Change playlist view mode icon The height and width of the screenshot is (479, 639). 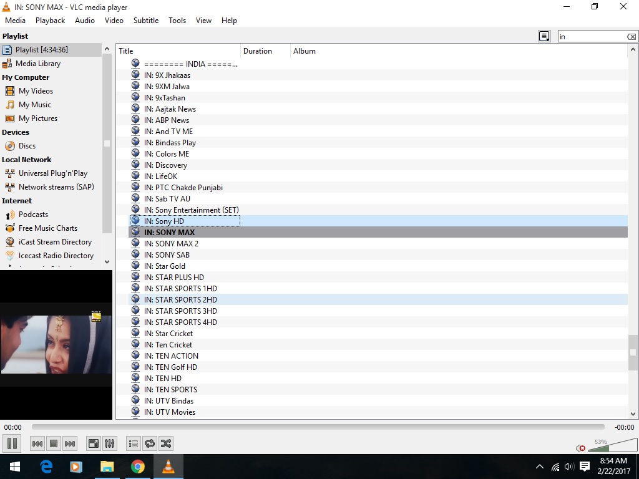pos(544,36)
